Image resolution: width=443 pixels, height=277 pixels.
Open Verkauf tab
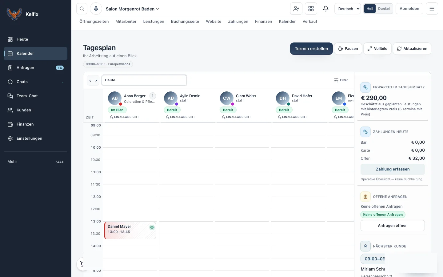310,22
